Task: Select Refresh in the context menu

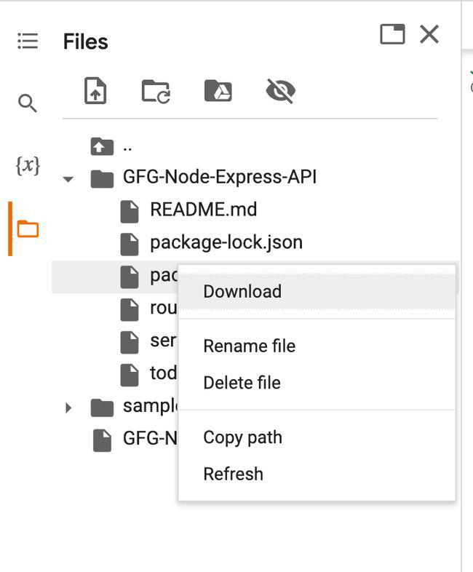Action: pos(233,474)
